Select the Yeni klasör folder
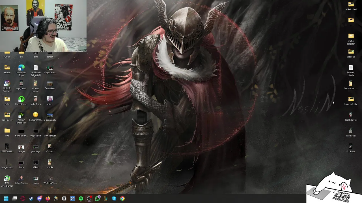 (7, 117)
